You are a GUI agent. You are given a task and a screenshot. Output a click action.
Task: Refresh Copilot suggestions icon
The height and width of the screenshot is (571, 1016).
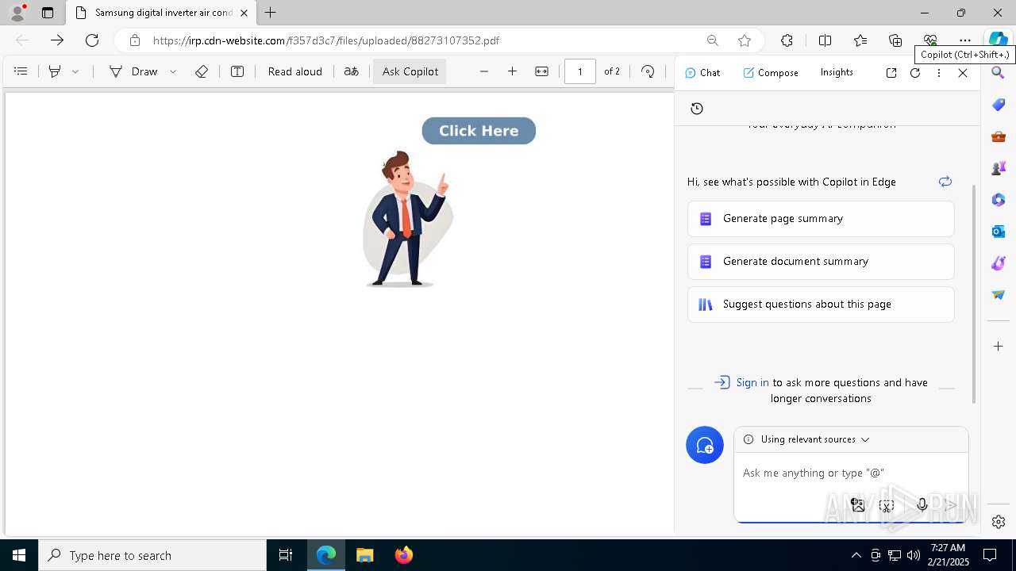[945, 182]
